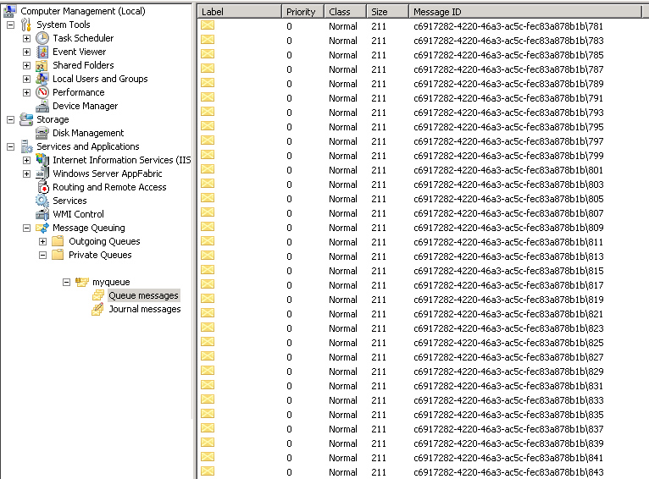The image size is (649, 479).
Task: Click the Disk Management icon
Action: tap(42, 133)
